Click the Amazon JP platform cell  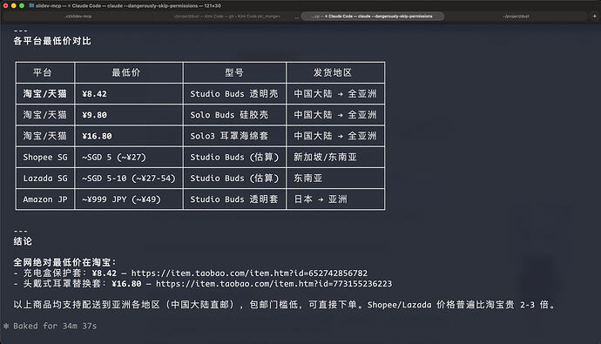pos(45,199)
